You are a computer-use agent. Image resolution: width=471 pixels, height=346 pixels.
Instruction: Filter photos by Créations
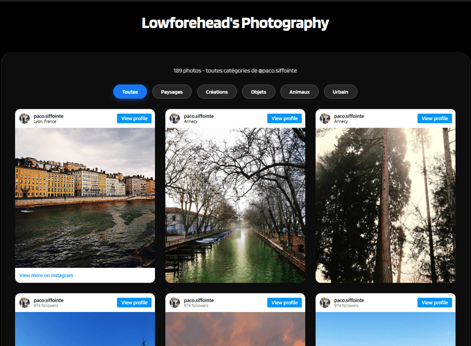(x=217, y=91)
